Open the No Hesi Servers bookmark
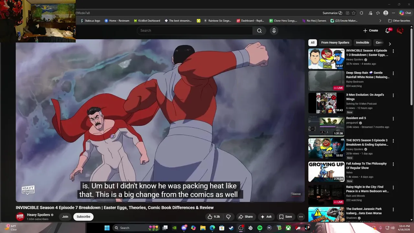414x233 pixels. (314, 21)
